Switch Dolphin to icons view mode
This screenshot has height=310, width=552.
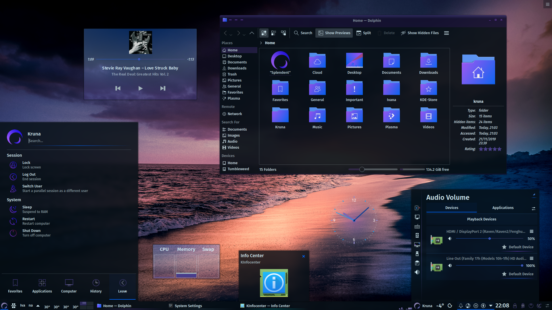264,33
